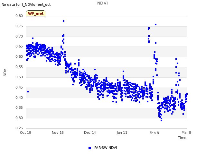The height and width of the screenshot is (154, 206).
Task: Click the 0.40 y-axis tick label
Action: [x=19, y=98]
